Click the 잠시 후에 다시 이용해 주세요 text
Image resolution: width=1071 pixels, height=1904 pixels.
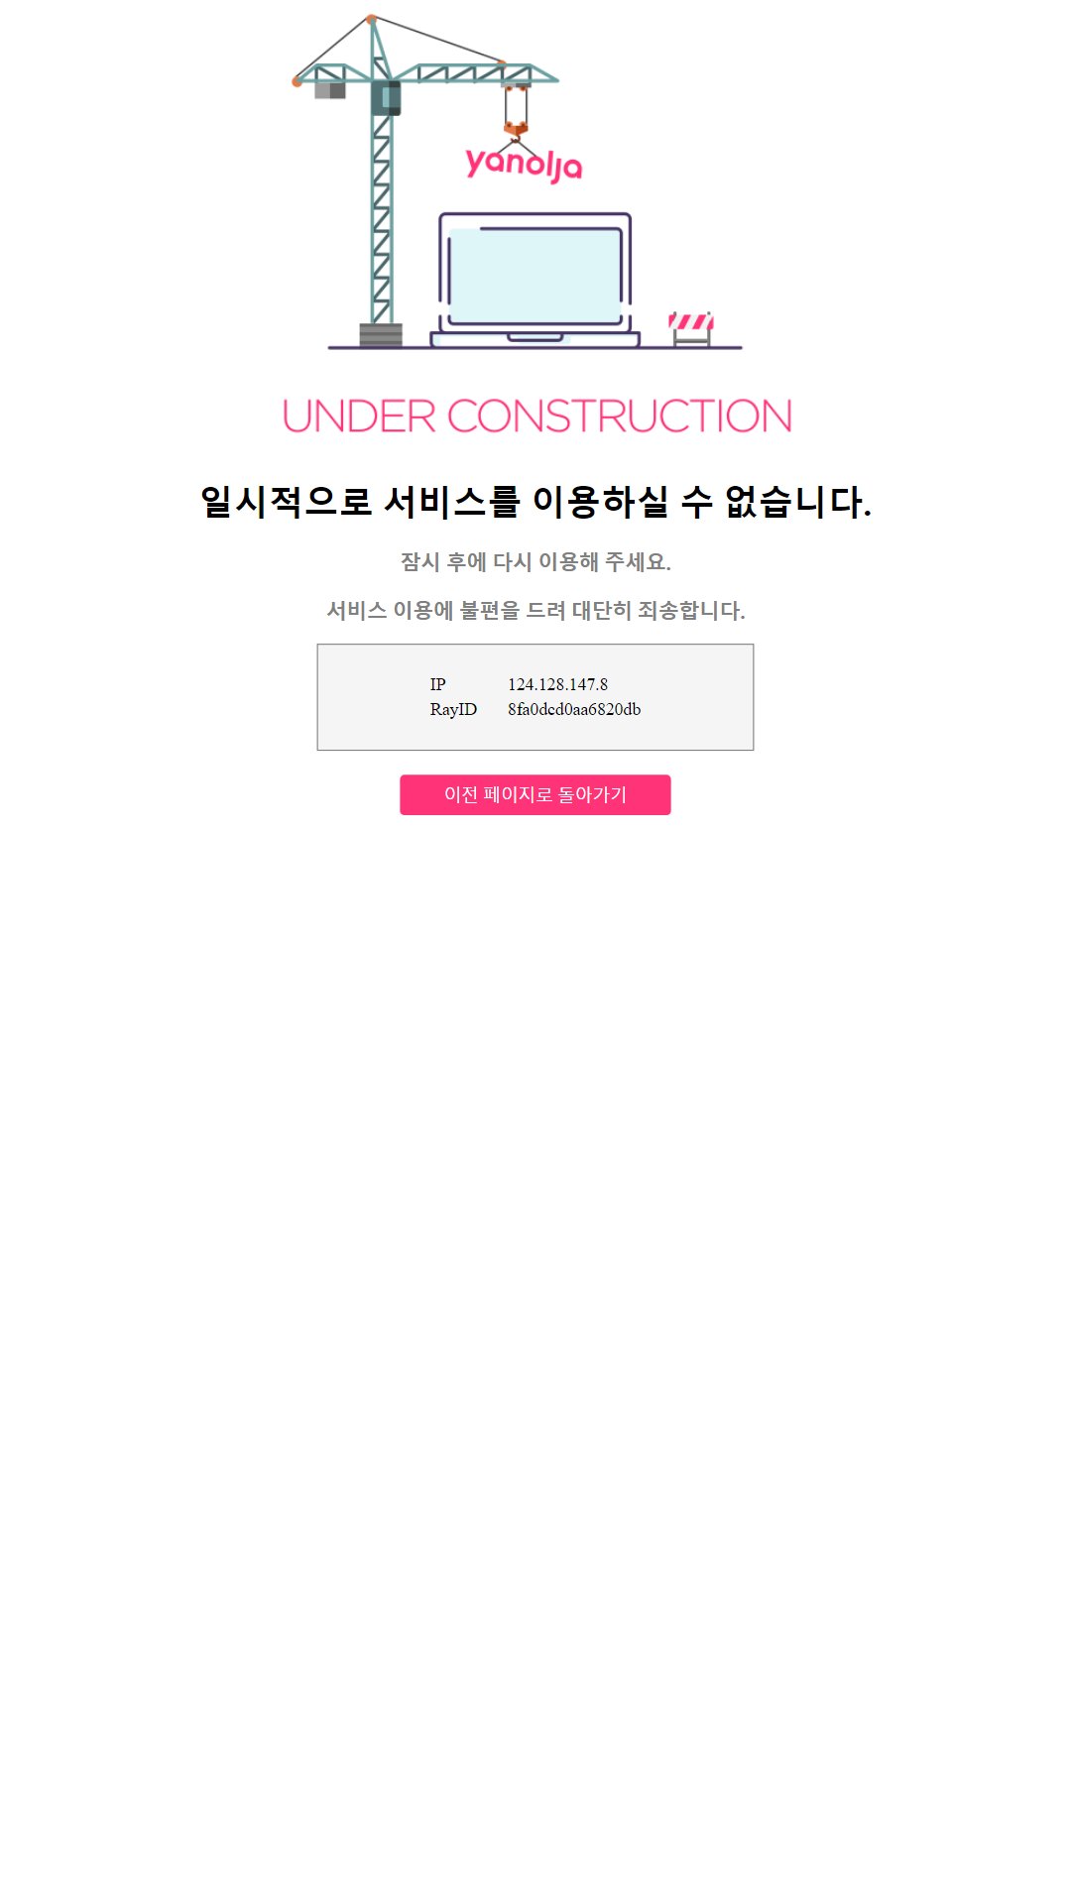point(535,562)
